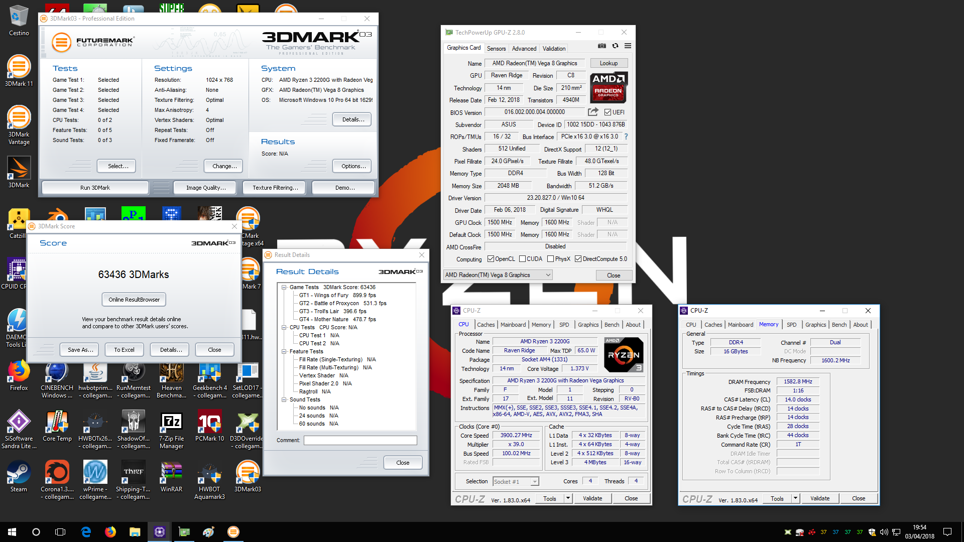Open the Cestino recycle bin icon

tap(19, 20)
